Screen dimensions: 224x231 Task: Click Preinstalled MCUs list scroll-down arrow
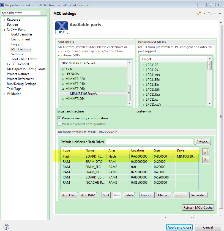[209, 104]
